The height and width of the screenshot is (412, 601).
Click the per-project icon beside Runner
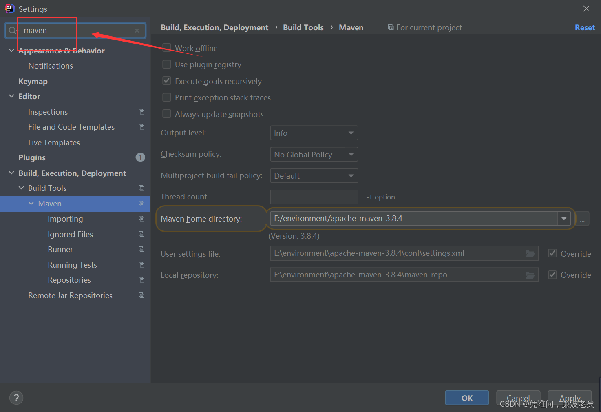(x=141, y=249)
